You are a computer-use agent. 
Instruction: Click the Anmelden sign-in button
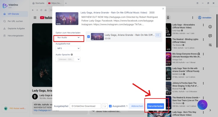pos(205,18)
